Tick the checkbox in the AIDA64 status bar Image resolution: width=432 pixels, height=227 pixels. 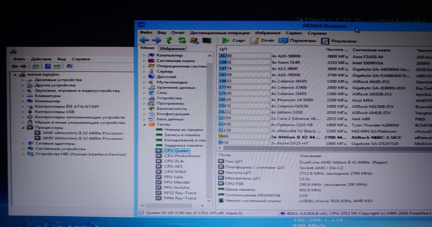pyautogui.click(x=141, y=213)
